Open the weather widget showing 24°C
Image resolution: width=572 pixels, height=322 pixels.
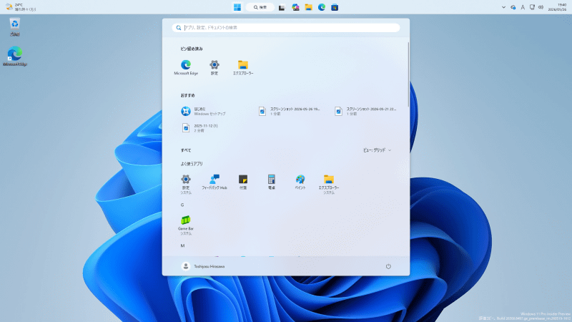[21, 7]
